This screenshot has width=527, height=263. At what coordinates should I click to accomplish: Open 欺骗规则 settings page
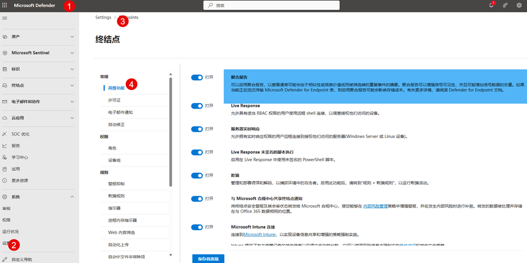tap(116, 196)
